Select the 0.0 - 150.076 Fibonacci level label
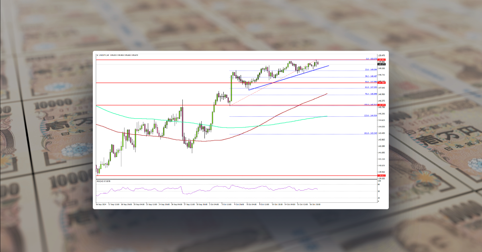This screenshot has width=482, height=252. point(369,59)
